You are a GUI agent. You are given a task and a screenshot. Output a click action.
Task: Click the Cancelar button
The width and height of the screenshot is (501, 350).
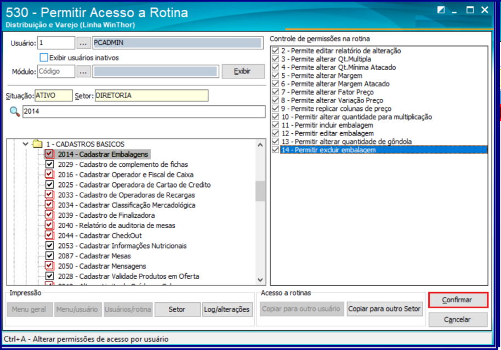458,319
